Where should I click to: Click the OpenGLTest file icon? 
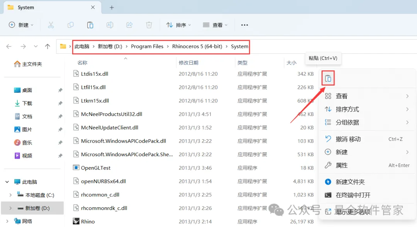pos(76,167)
